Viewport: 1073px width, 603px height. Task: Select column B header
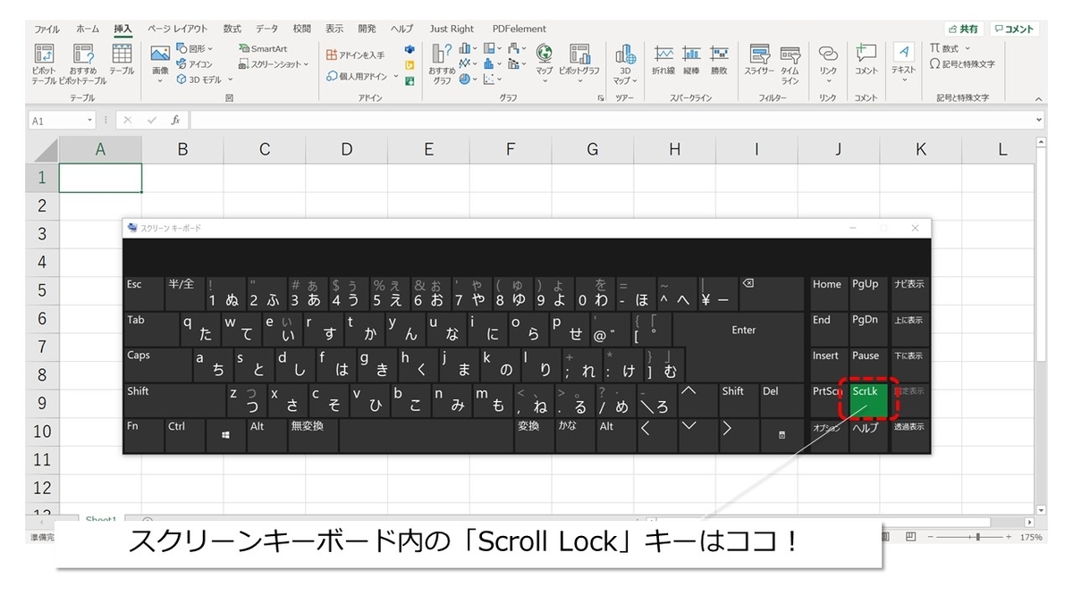182,150
